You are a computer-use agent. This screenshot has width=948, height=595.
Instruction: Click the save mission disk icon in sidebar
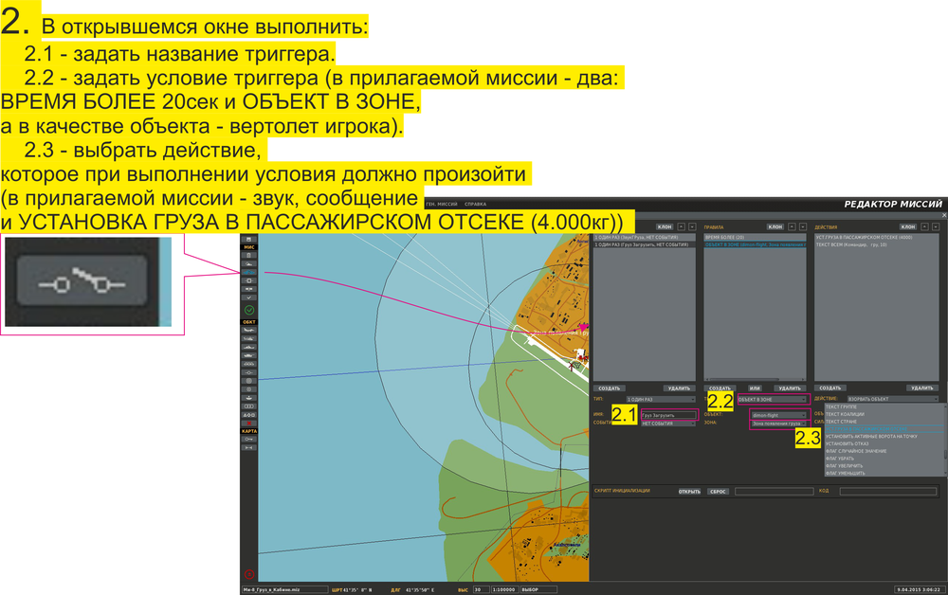(248, 239)
